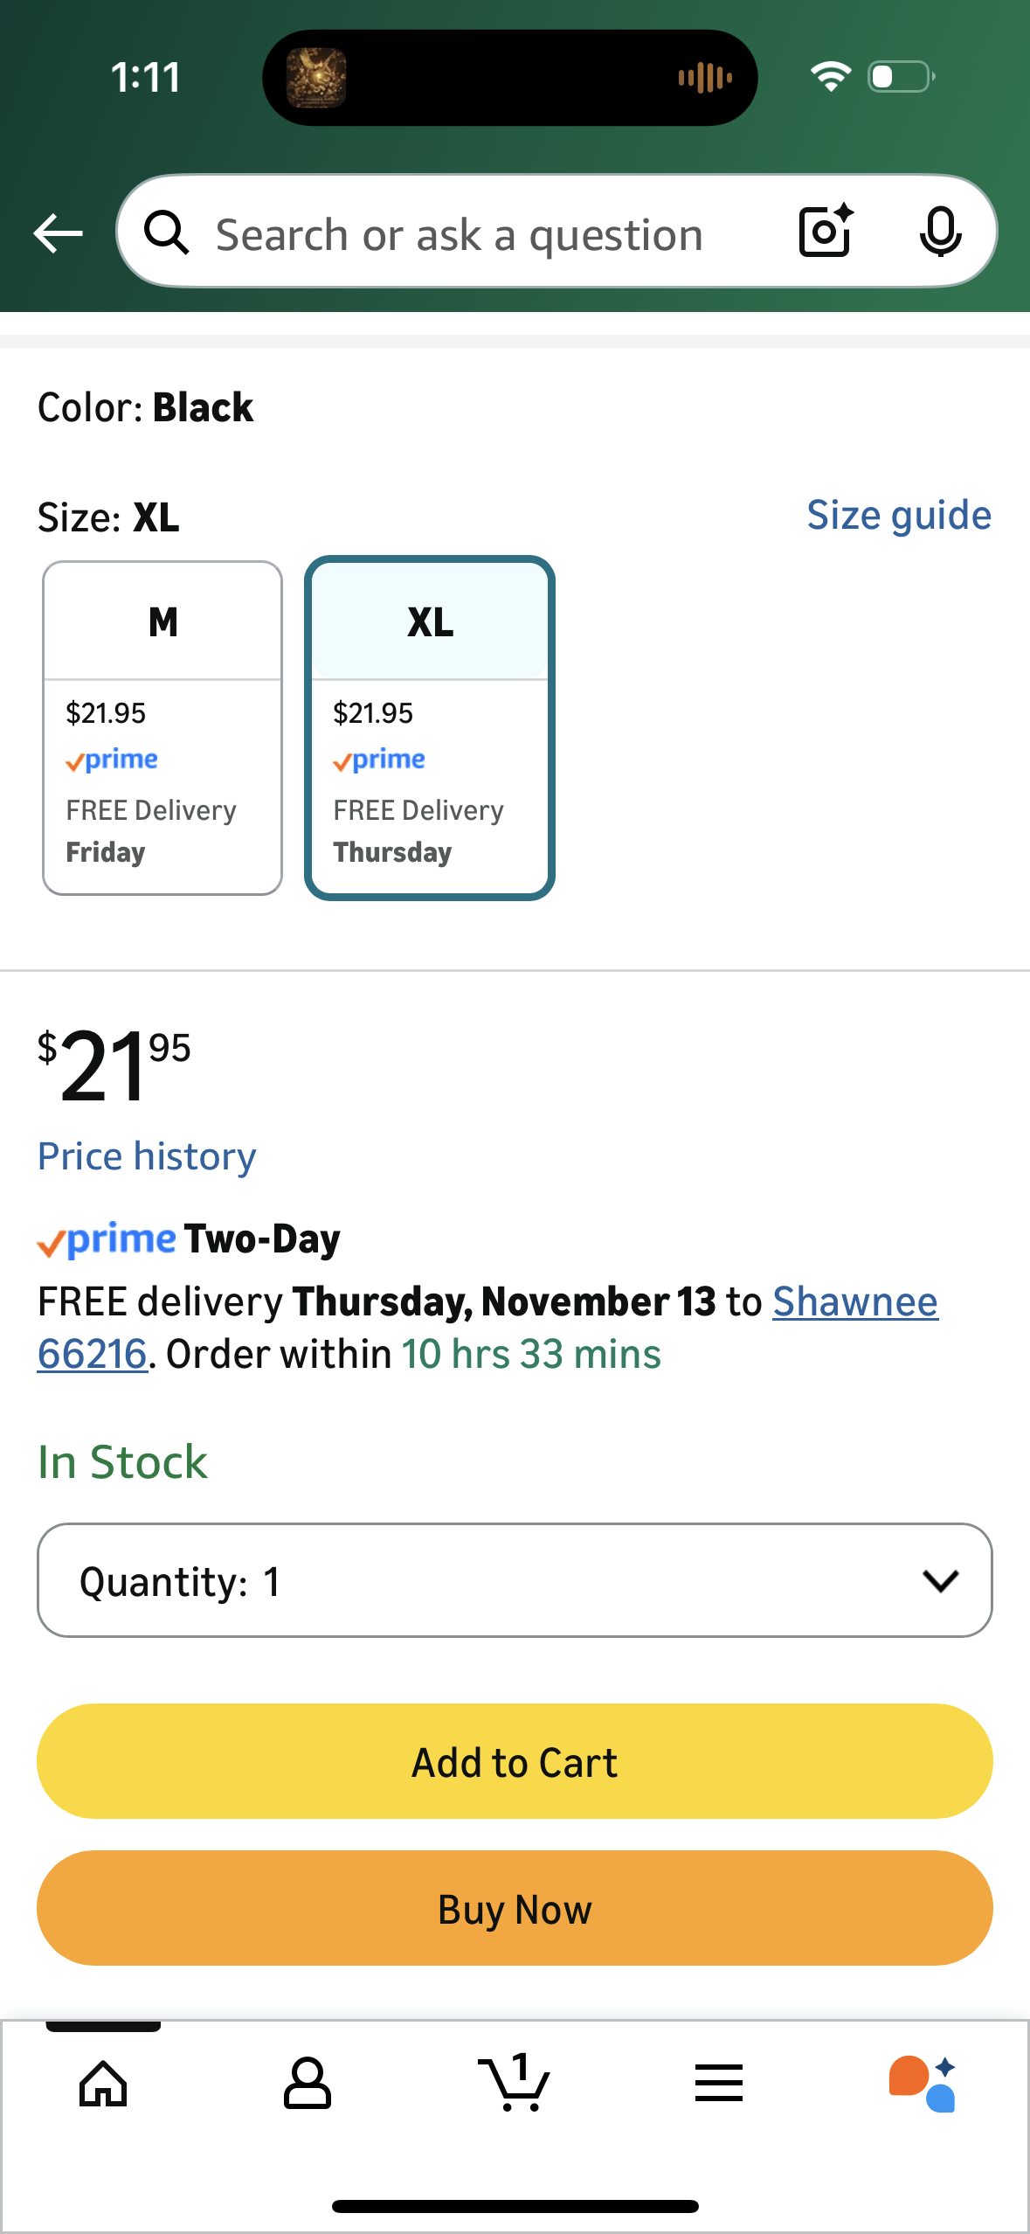Select size M option
Viewport: 1030px width, 2234px height.
tap(162, 727)
